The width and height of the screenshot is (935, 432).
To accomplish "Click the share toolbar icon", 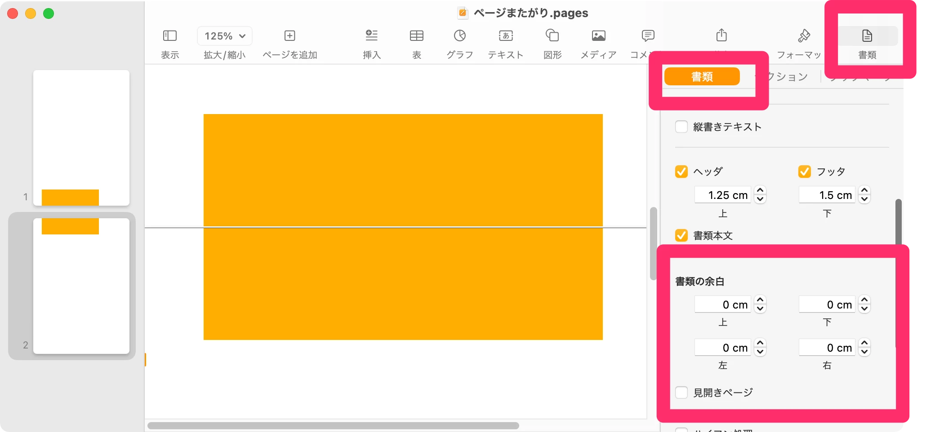I will [721, 35].
